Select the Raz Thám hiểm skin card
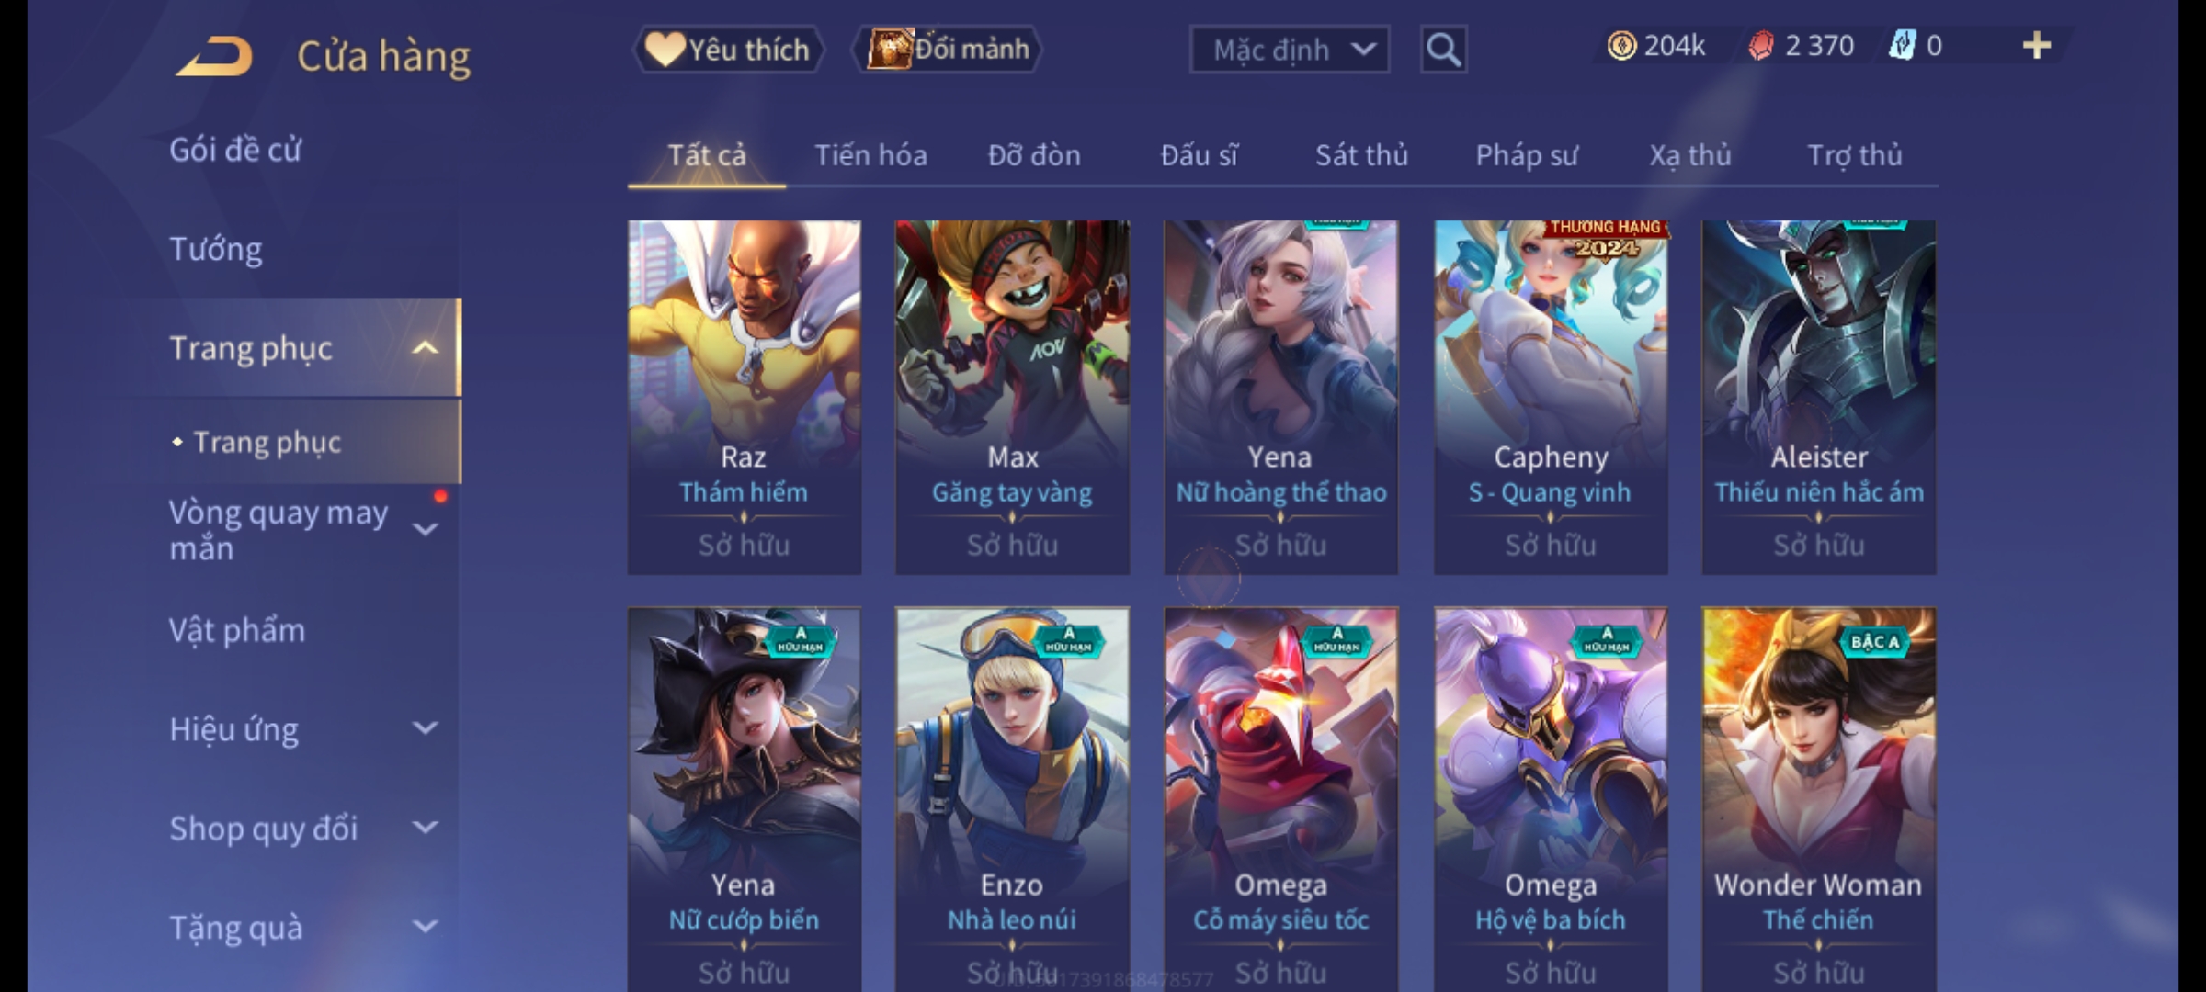 [x=744, y=397]
